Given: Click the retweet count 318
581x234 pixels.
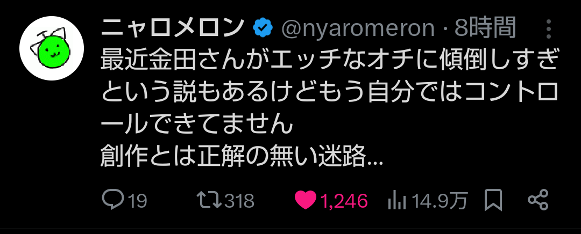Looking at the screenshot, I should [x=239, y=201].
